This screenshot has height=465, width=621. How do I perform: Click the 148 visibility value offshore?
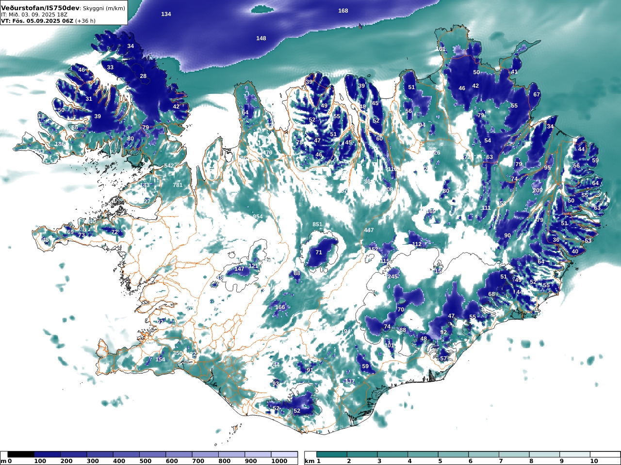tap(261, 38)
